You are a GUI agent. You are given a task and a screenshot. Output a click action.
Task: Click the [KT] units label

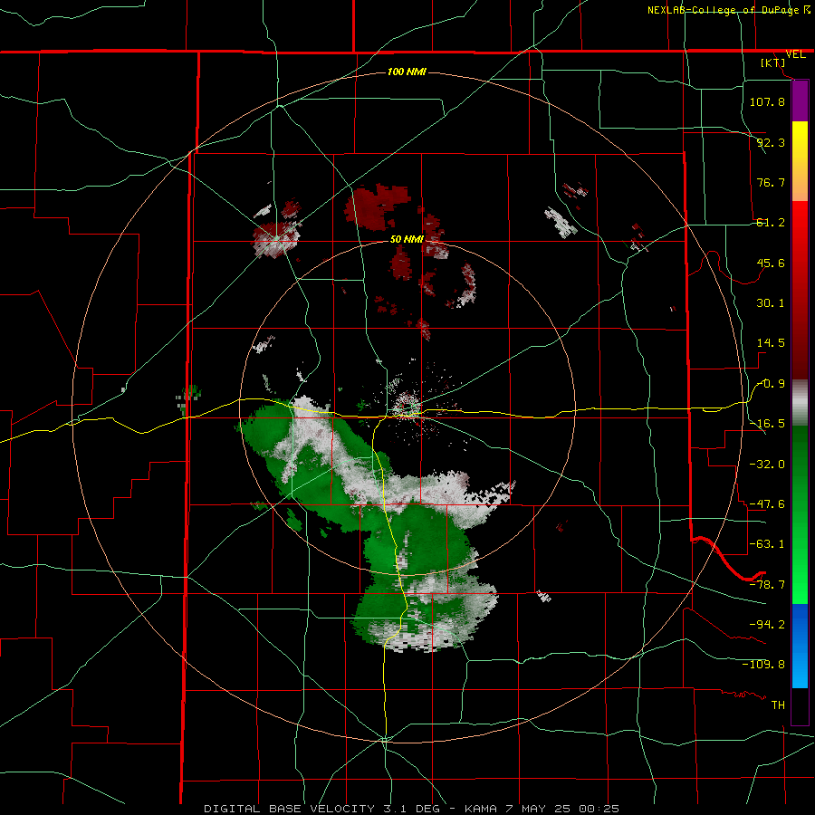coord(773,62)
